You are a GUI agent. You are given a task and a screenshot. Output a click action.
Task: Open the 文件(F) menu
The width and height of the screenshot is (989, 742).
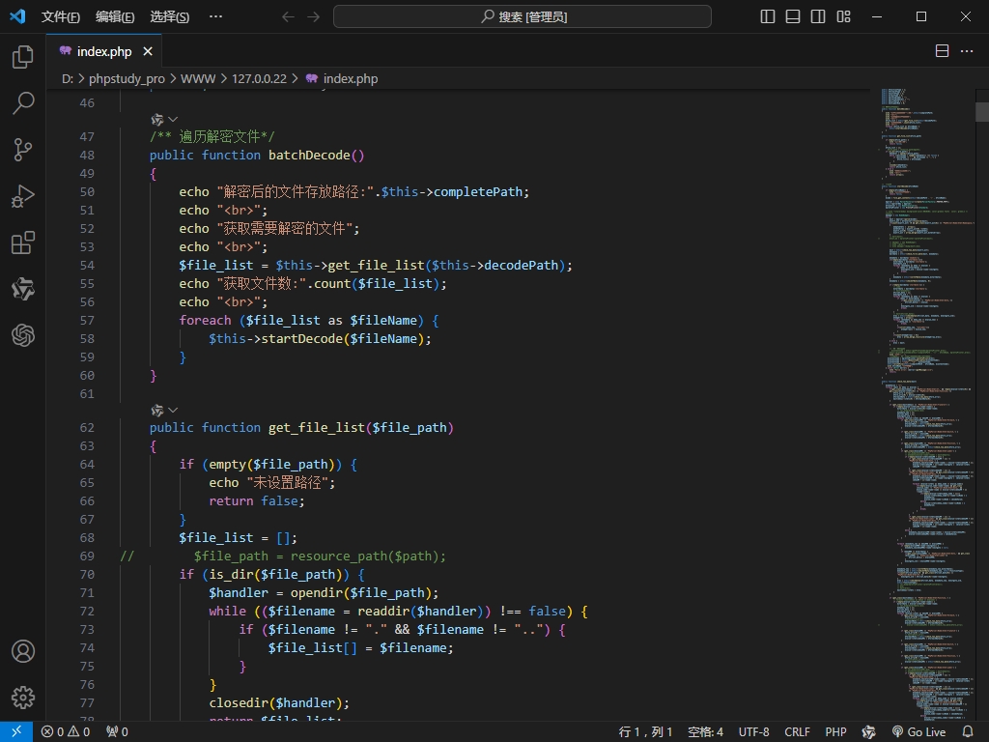[61, 16]
